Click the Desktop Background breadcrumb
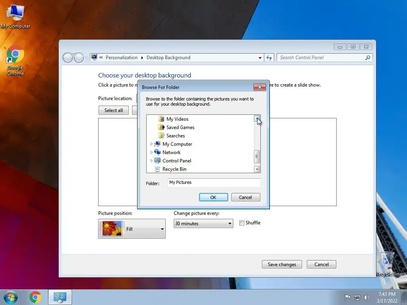 click(x=169, y=58)
